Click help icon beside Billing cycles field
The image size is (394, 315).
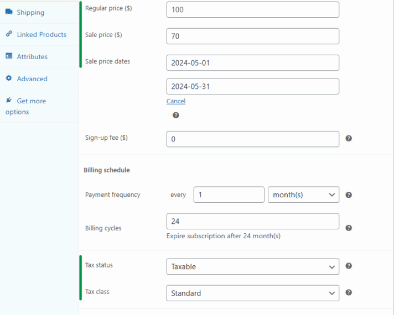pyautogui.click(x=349, y=228)
